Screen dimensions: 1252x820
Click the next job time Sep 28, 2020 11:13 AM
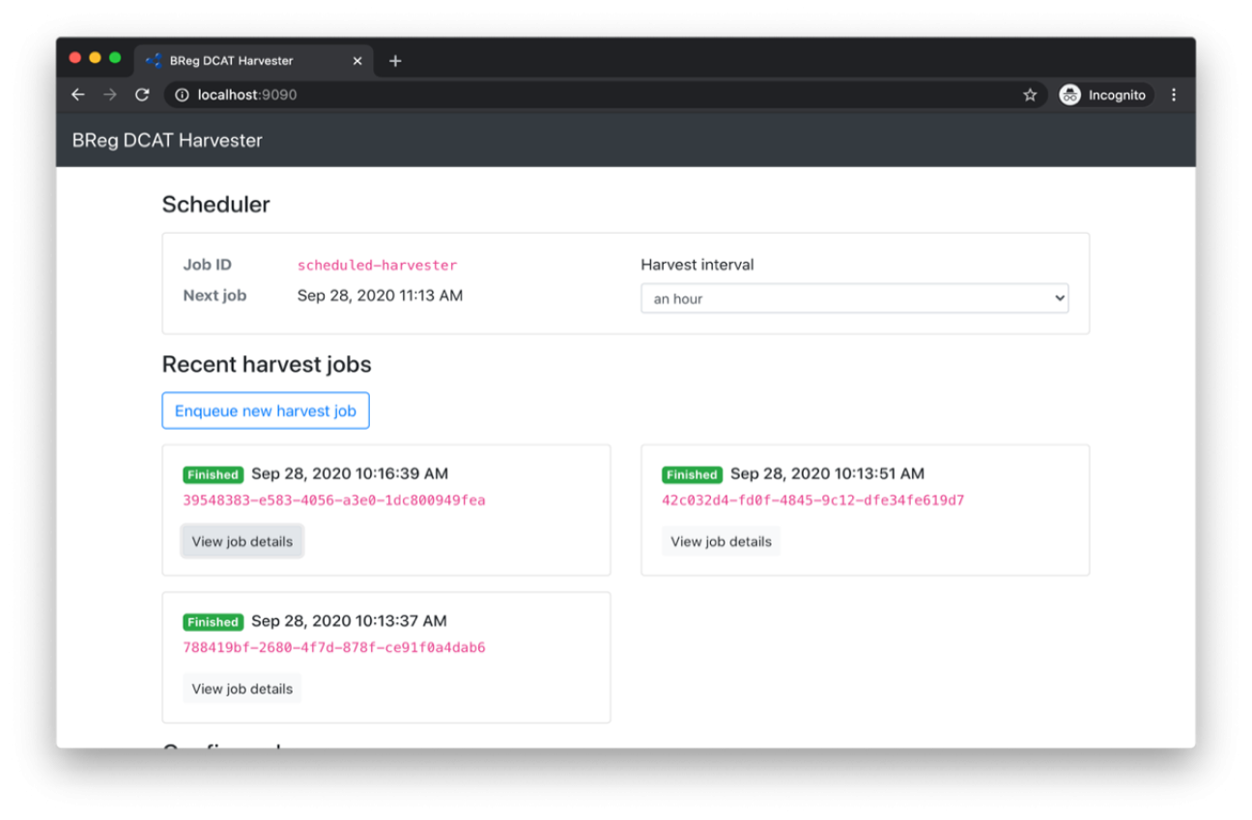380,296
